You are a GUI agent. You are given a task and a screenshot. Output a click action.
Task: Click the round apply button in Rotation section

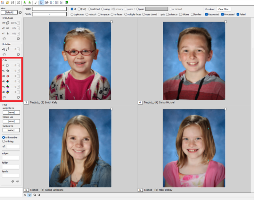18,54
